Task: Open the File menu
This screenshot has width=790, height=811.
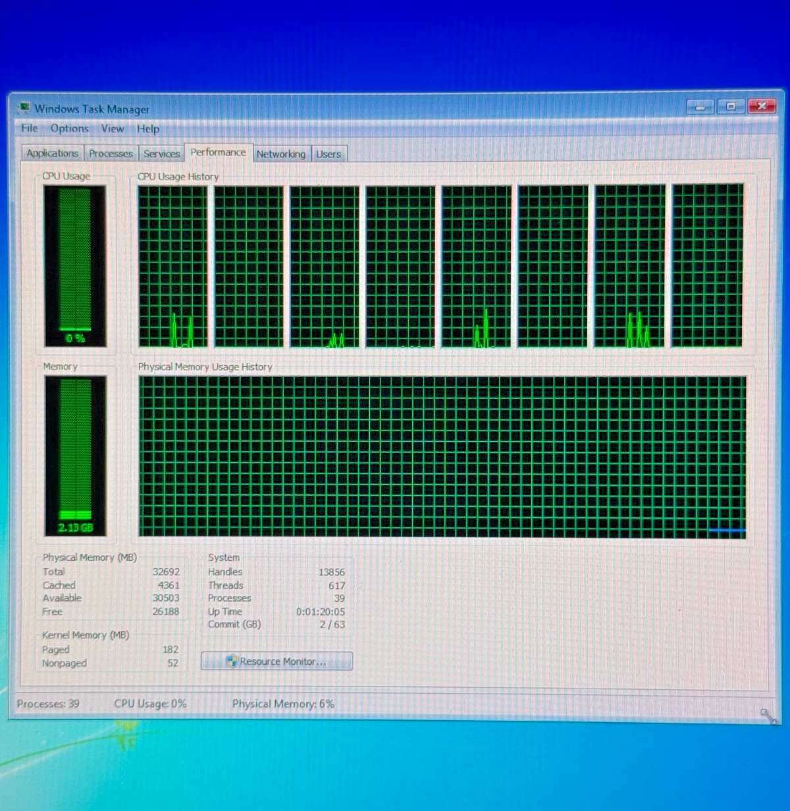Action: tap(30, 128)
